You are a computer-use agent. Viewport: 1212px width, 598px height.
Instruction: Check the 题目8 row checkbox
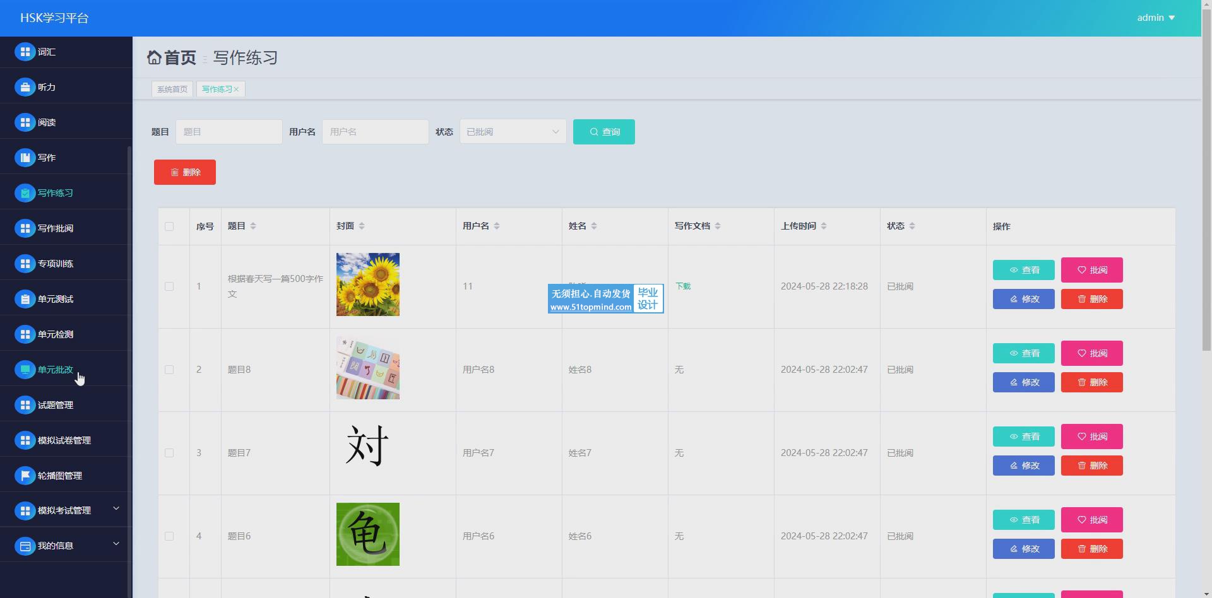pos(169,370)
